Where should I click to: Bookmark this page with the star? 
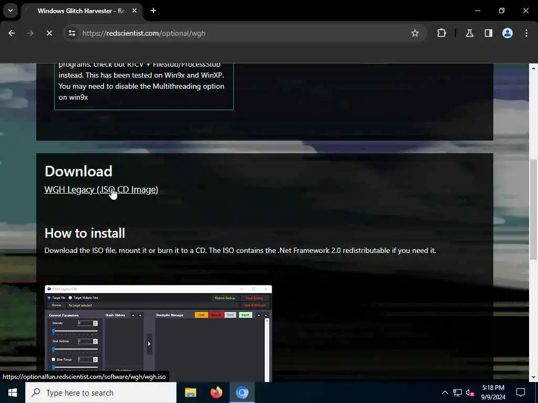(x=415, y=33)
